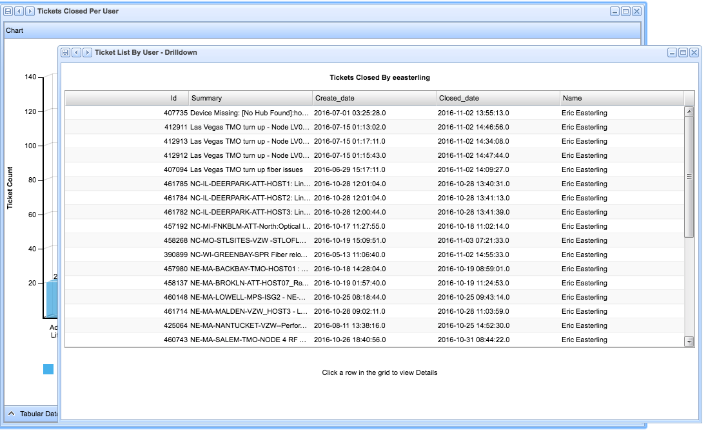
Task: Open ticket 407094 Las Vegas fiber issues row
Action: (x=374, y=169)
